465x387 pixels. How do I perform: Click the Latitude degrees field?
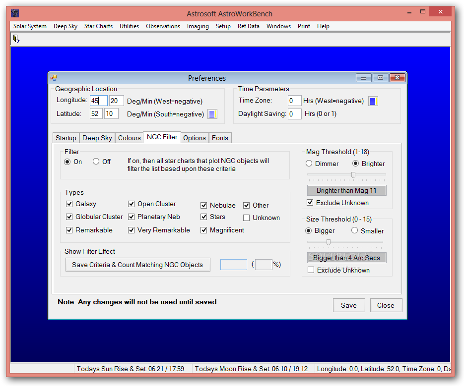pos(96,113)
